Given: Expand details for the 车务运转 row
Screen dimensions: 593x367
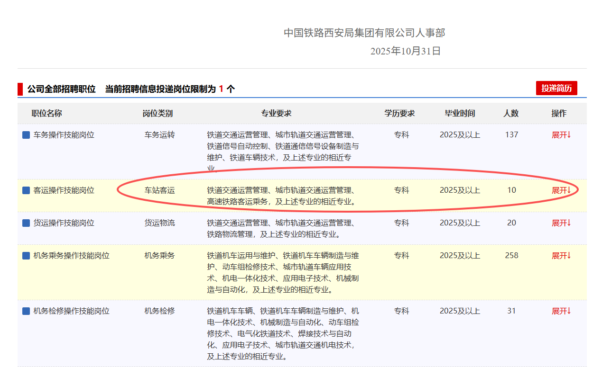Looking at the screenshot, I should tap(561, 135).
